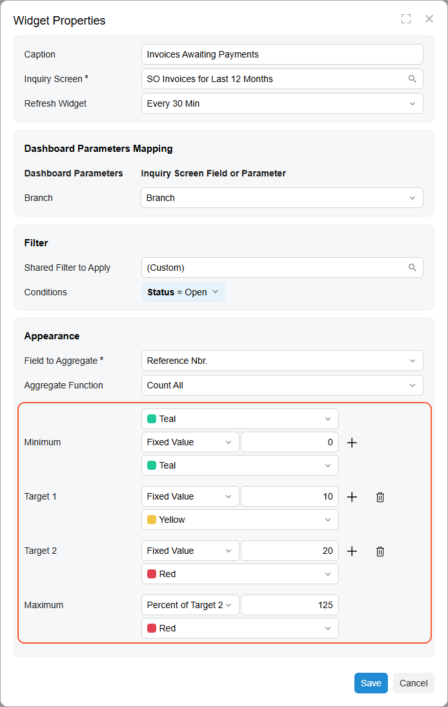Open the Red color dropdown under Maximum

[x=240, y=628]
